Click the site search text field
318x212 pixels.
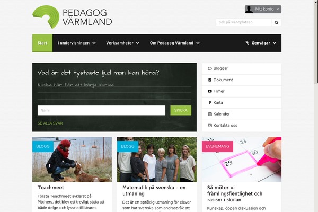(244, 22)
